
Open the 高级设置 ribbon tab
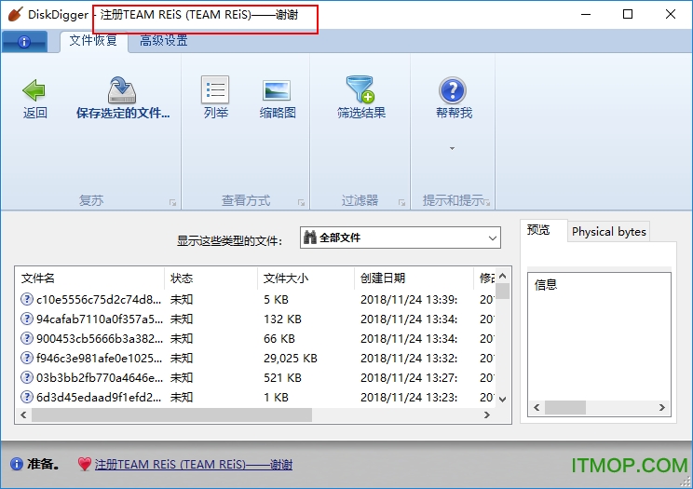164,41
